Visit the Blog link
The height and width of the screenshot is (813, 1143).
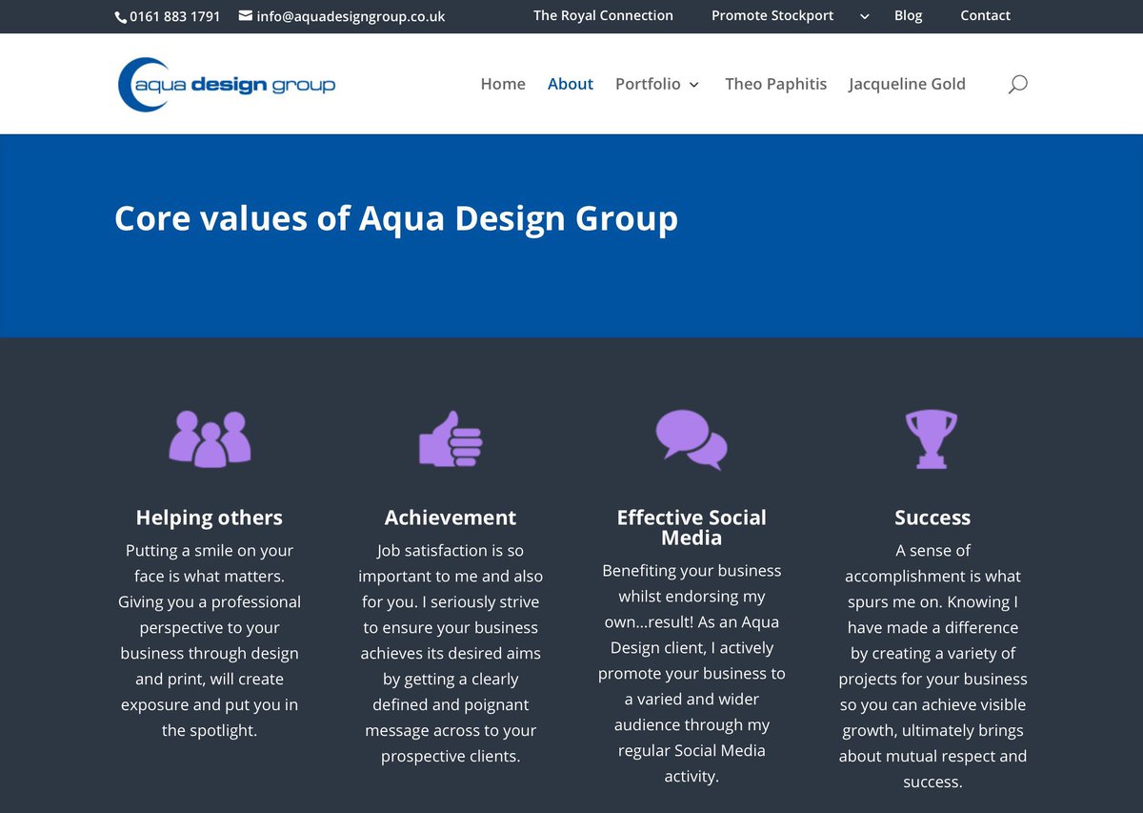click(908, 16)
